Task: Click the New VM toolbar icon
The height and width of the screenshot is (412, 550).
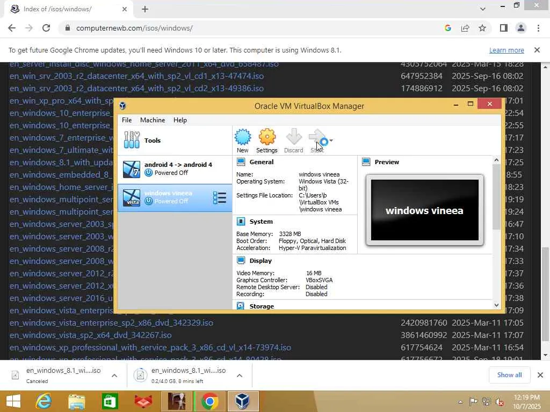Action: [243, 141]
